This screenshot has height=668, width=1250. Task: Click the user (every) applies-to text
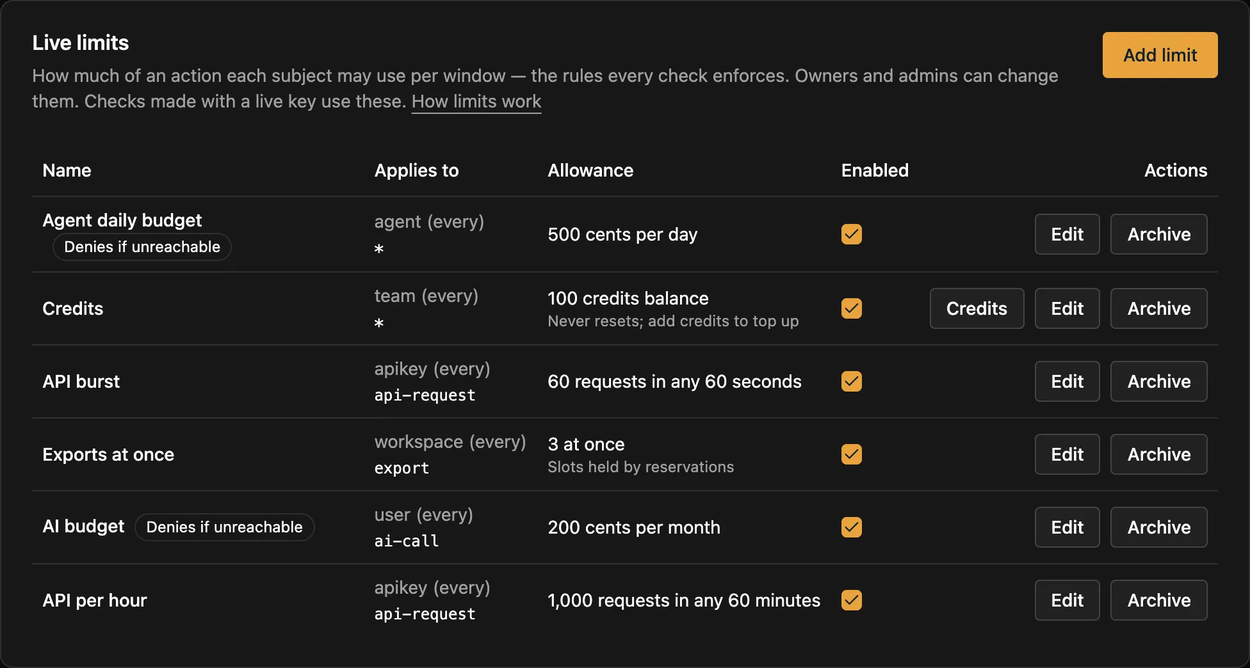(x=423, y=514)
